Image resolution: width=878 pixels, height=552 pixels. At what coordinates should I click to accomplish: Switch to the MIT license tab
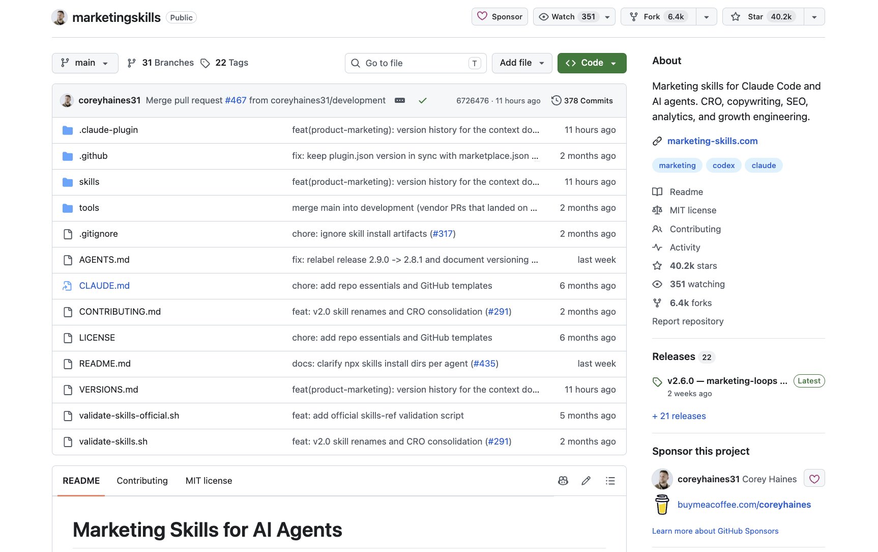tap(209, 481)
